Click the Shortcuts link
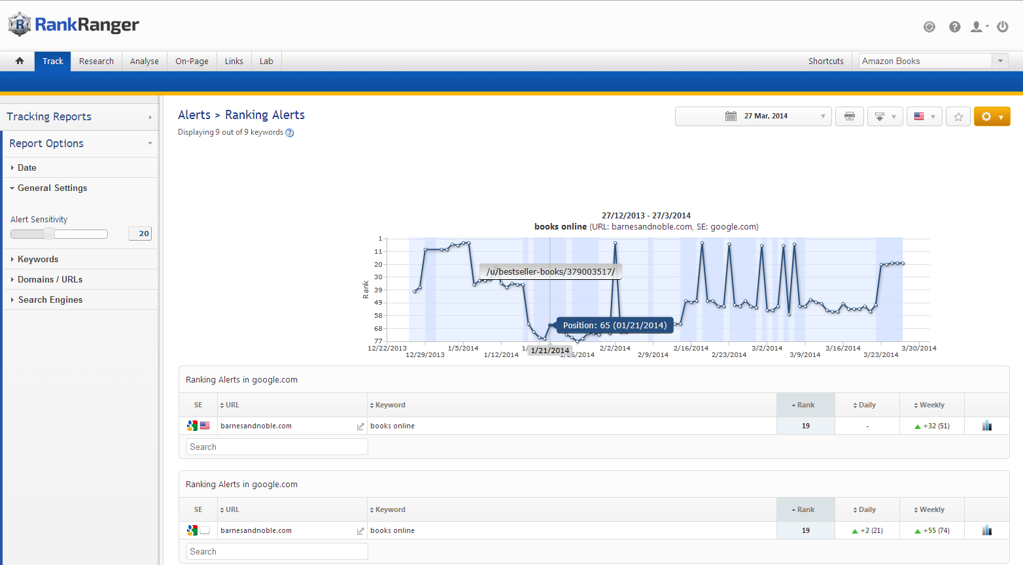1023x565 pixels. tap(825, 61)
